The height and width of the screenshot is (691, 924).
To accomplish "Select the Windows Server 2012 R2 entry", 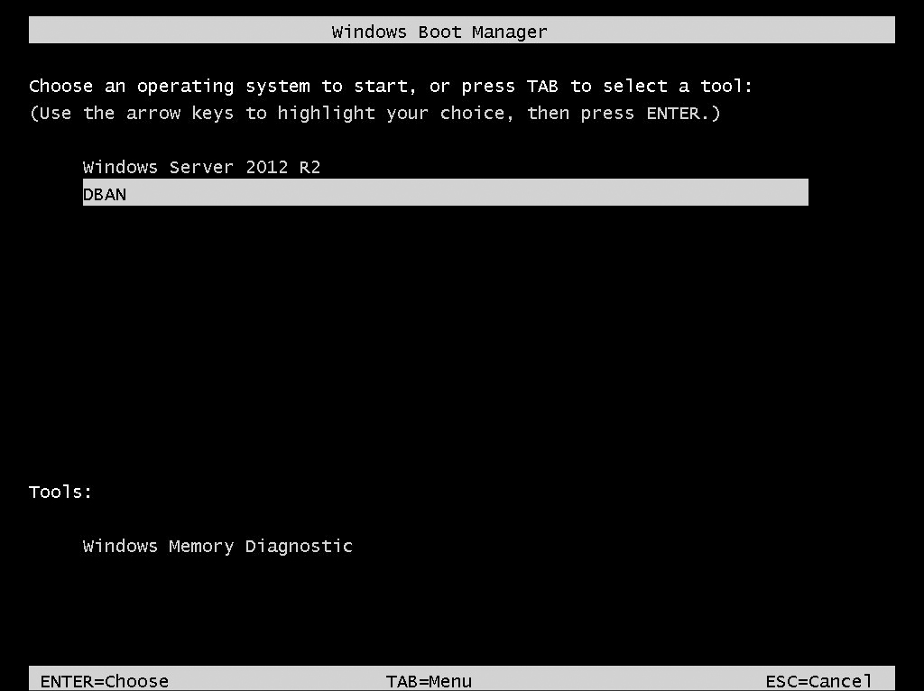I will click(x=201, y=167).
